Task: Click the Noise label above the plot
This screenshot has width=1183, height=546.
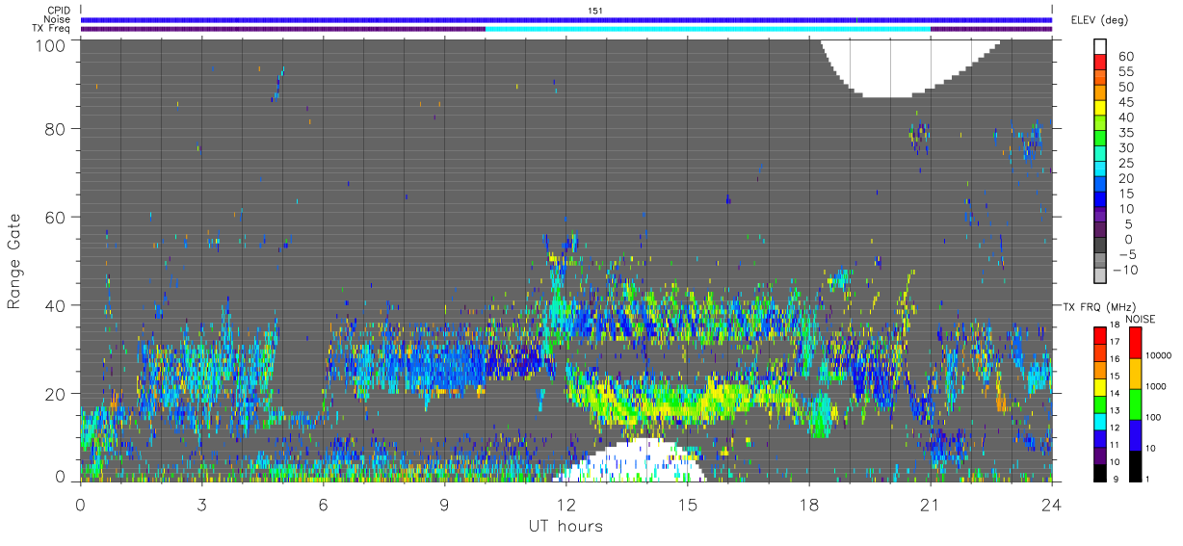Action: coord(58,19)
